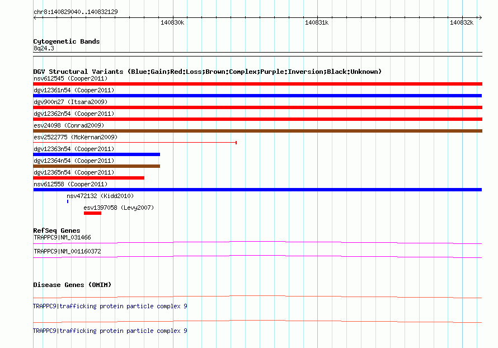This screenshot has height=348, width=498.
Task: Click the dgv12362n54 (Cooper2011) label
Action: (74, 114)
